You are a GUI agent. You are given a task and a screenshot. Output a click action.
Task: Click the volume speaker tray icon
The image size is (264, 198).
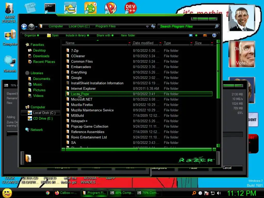[x=219, y=193]
